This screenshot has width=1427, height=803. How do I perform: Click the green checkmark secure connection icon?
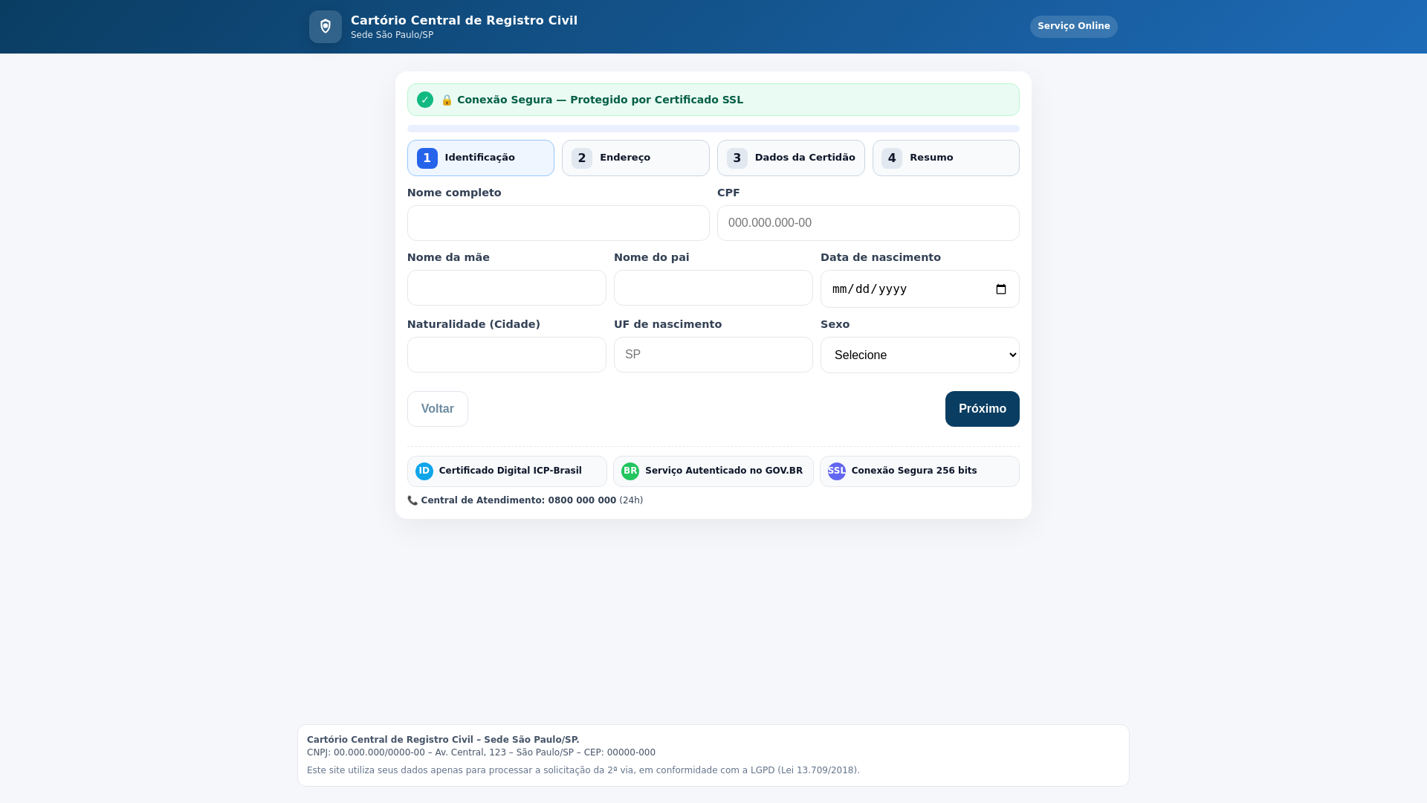click(425, 100)
